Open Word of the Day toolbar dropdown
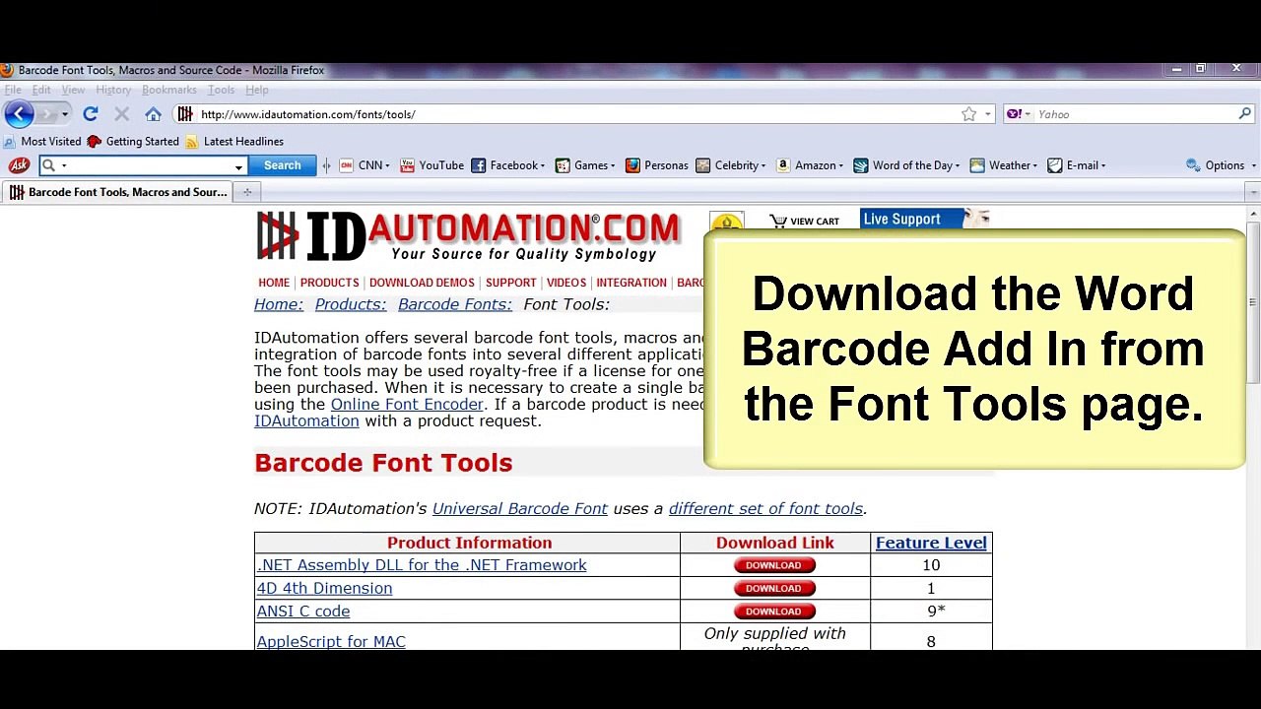The height and width of the screenshot is (709, 1261). click(906, 165)
